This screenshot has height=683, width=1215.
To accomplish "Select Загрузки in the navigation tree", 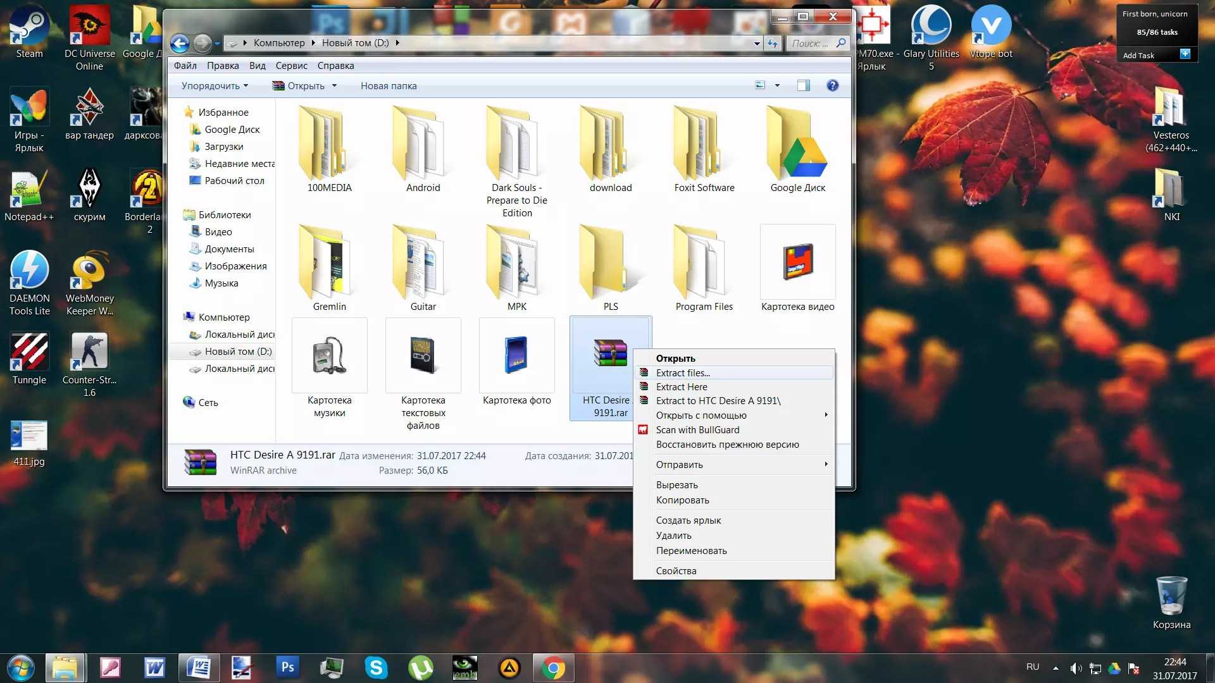I will (224, 147).
